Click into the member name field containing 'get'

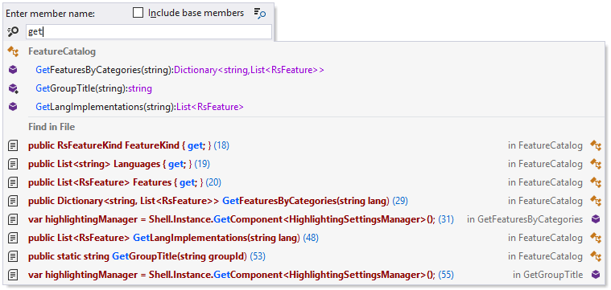149,32
